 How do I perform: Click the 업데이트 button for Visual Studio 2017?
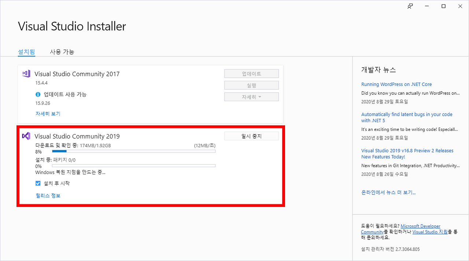click(251, 74)
